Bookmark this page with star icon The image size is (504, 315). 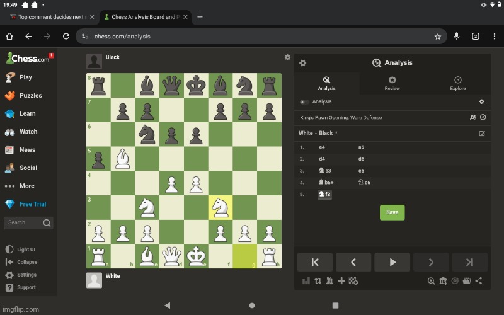click(x=438, y=37)
